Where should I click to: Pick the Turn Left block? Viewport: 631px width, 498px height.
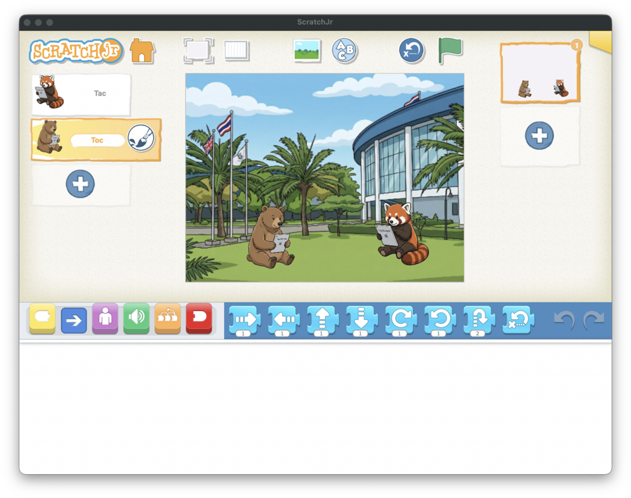pyautogui.click(x=440, y=321)
